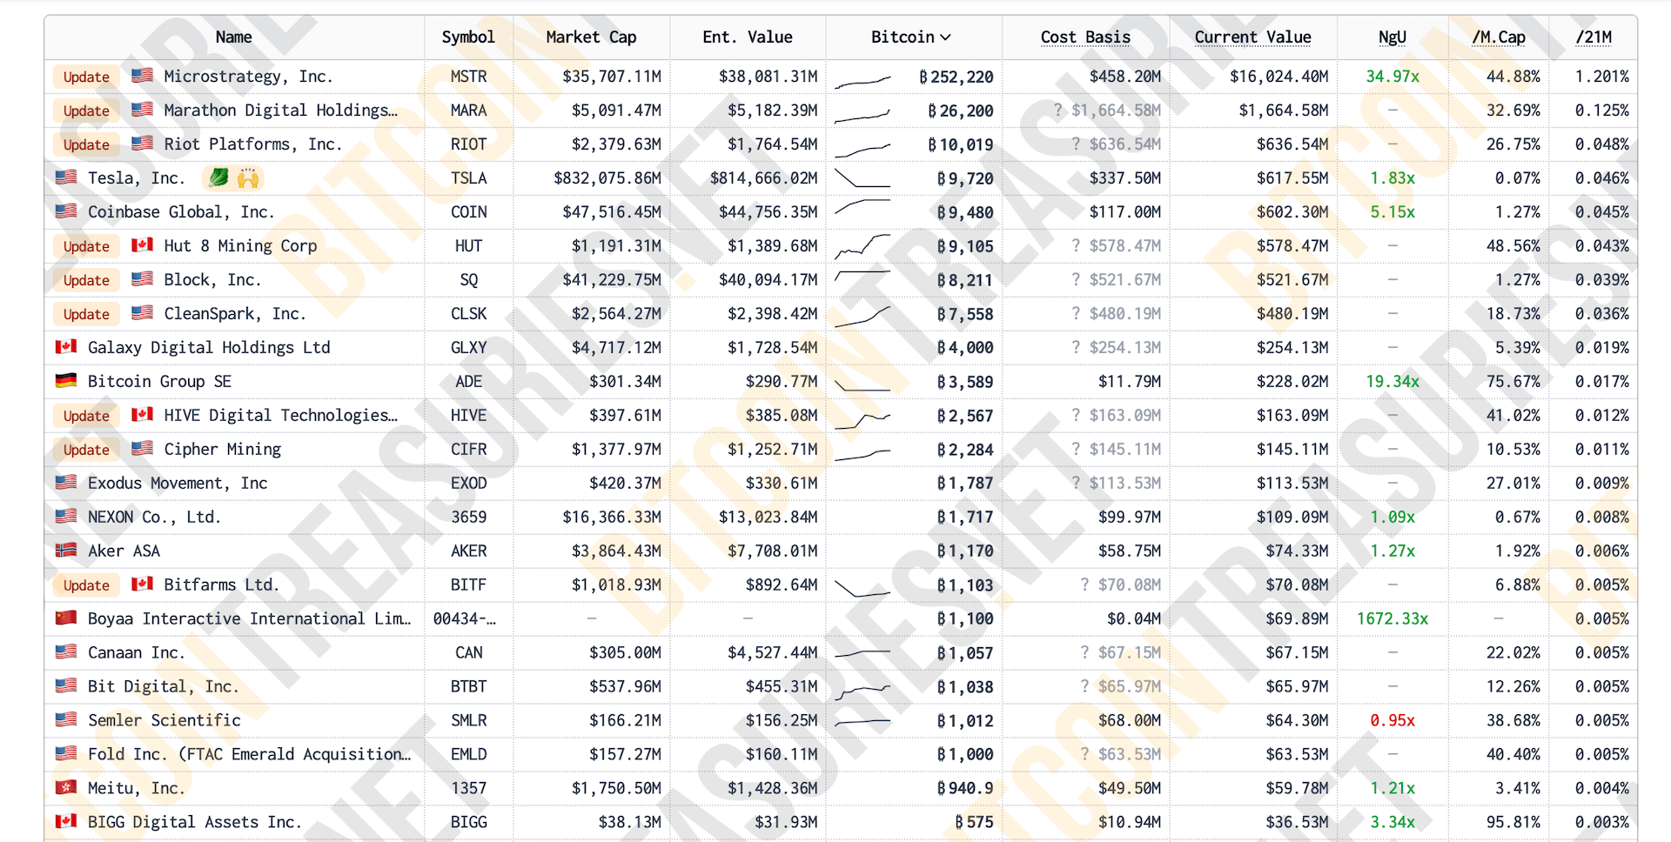Image resolution: width=1671 pixels, height=842 pixels.
Task: Sort by the Market Cap column header
Action: pos(591,37)
